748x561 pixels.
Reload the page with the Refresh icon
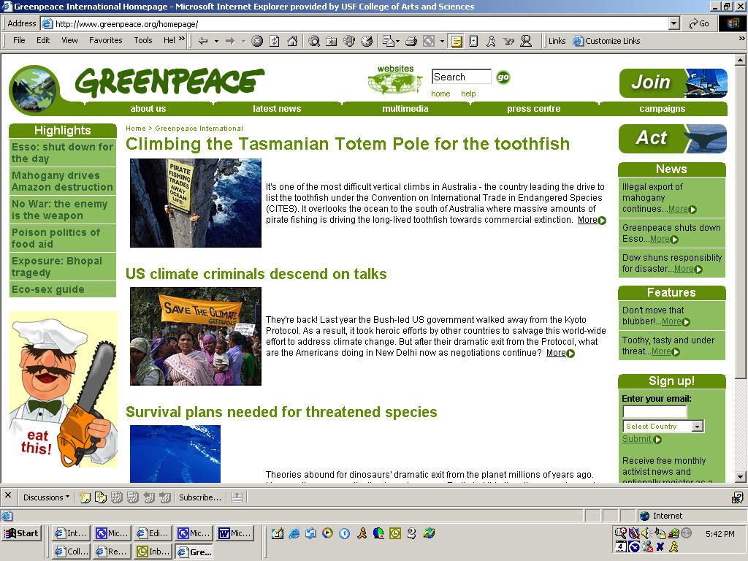(x=275, y=41)
